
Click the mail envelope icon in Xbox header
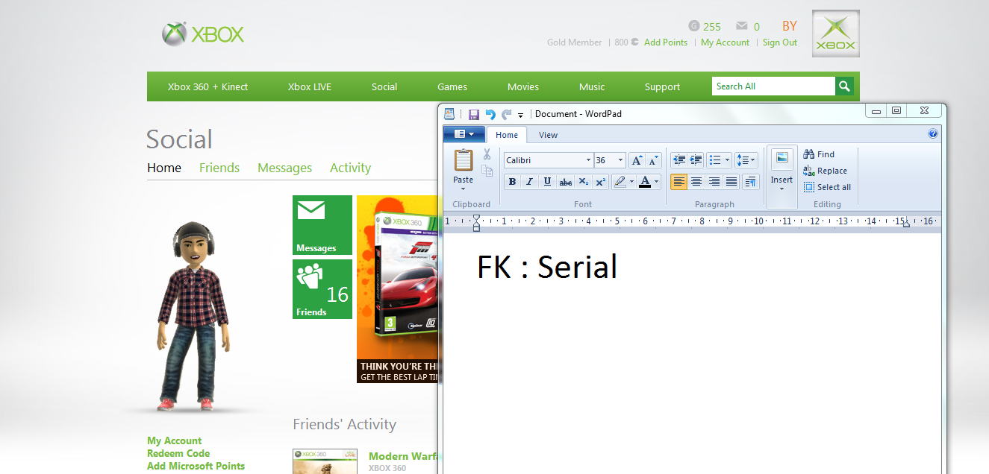(x=742, y=26)
